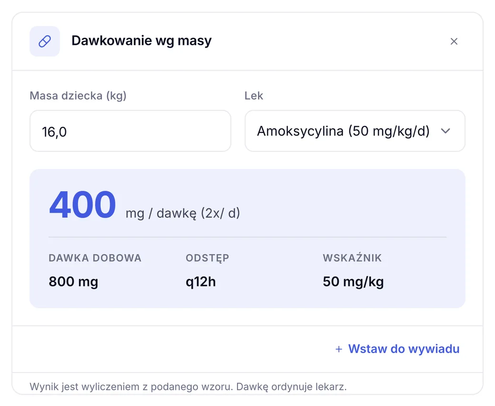Click the disclaimer text Wynik jest wyliczeniem
The width and height of the screenshot is (495, 406).
[x=188, y=387]
